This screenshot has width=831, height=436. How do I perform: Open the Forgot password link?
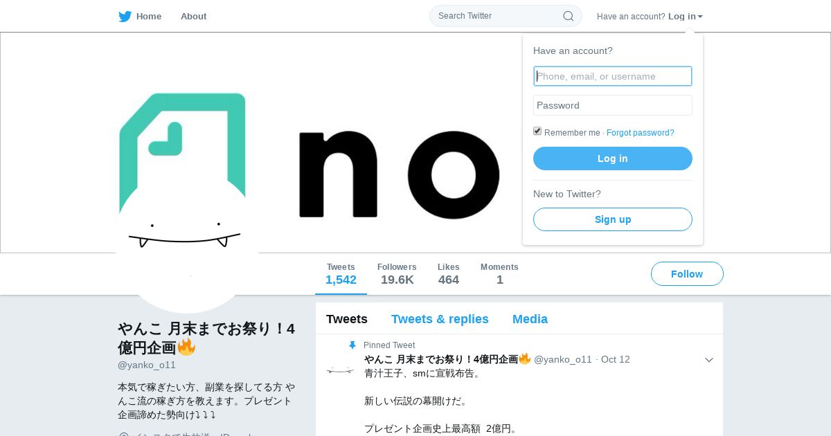tap(640, 133)
